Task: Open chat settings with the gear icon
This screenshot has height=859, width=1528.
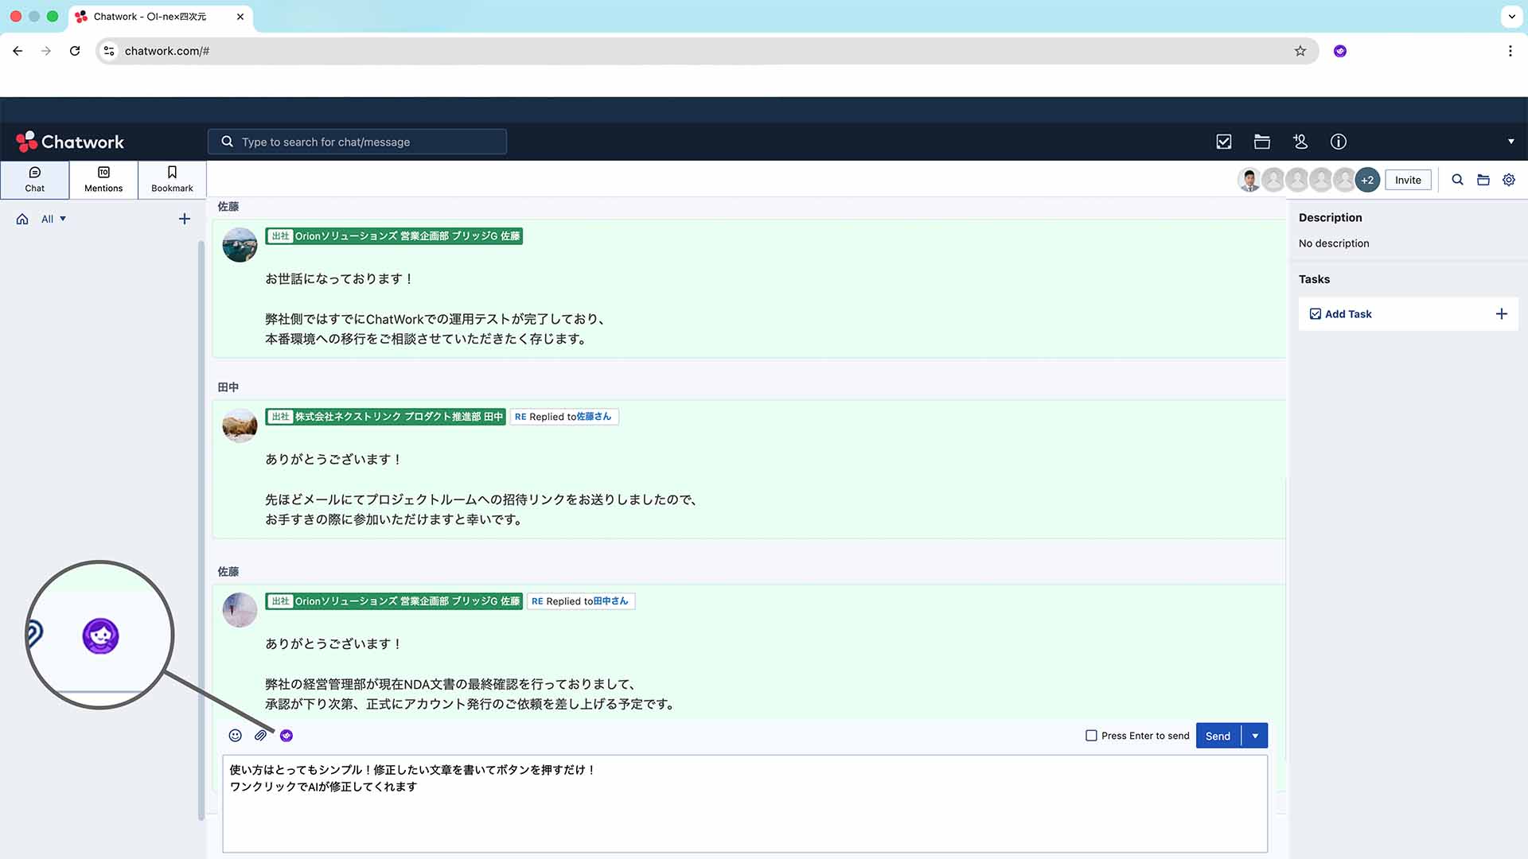Action: click(x=1509, y=180)
